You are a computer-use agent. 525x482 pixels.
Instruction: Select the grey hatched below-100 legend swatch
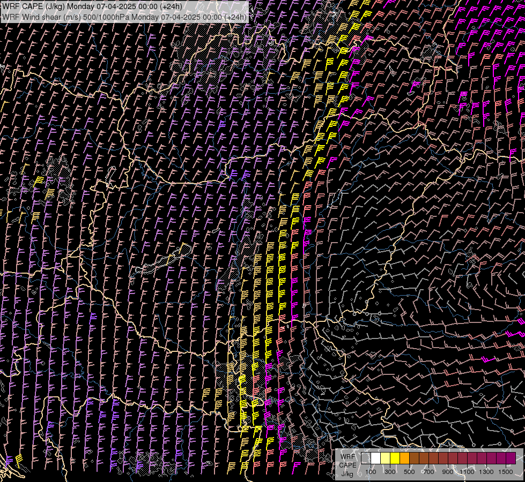pyautogui.click(x=366, y=458)
